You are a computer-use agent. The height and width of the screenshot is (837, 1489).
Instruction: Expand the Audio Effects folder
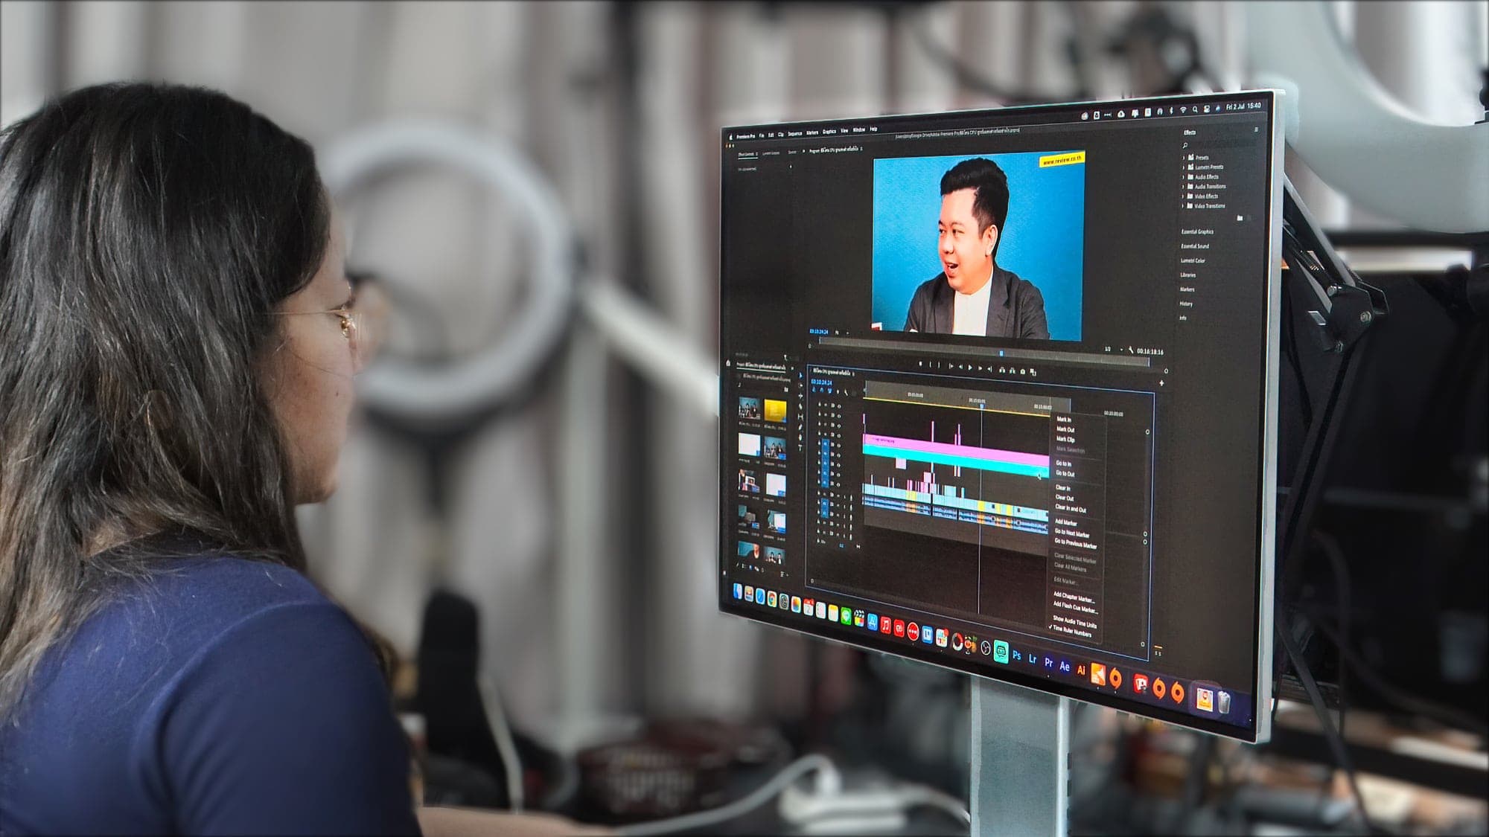(1184, 176)
